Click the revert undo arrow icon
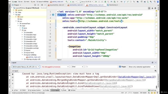168x94 pixels. [134, 2]
